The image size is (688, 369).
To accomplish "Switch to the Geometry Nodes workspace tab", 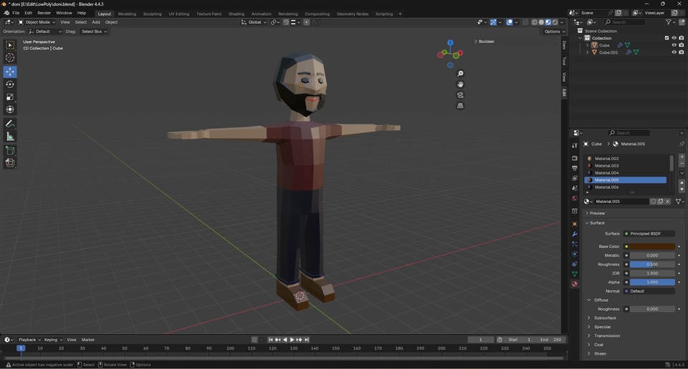I will (353, 14).
